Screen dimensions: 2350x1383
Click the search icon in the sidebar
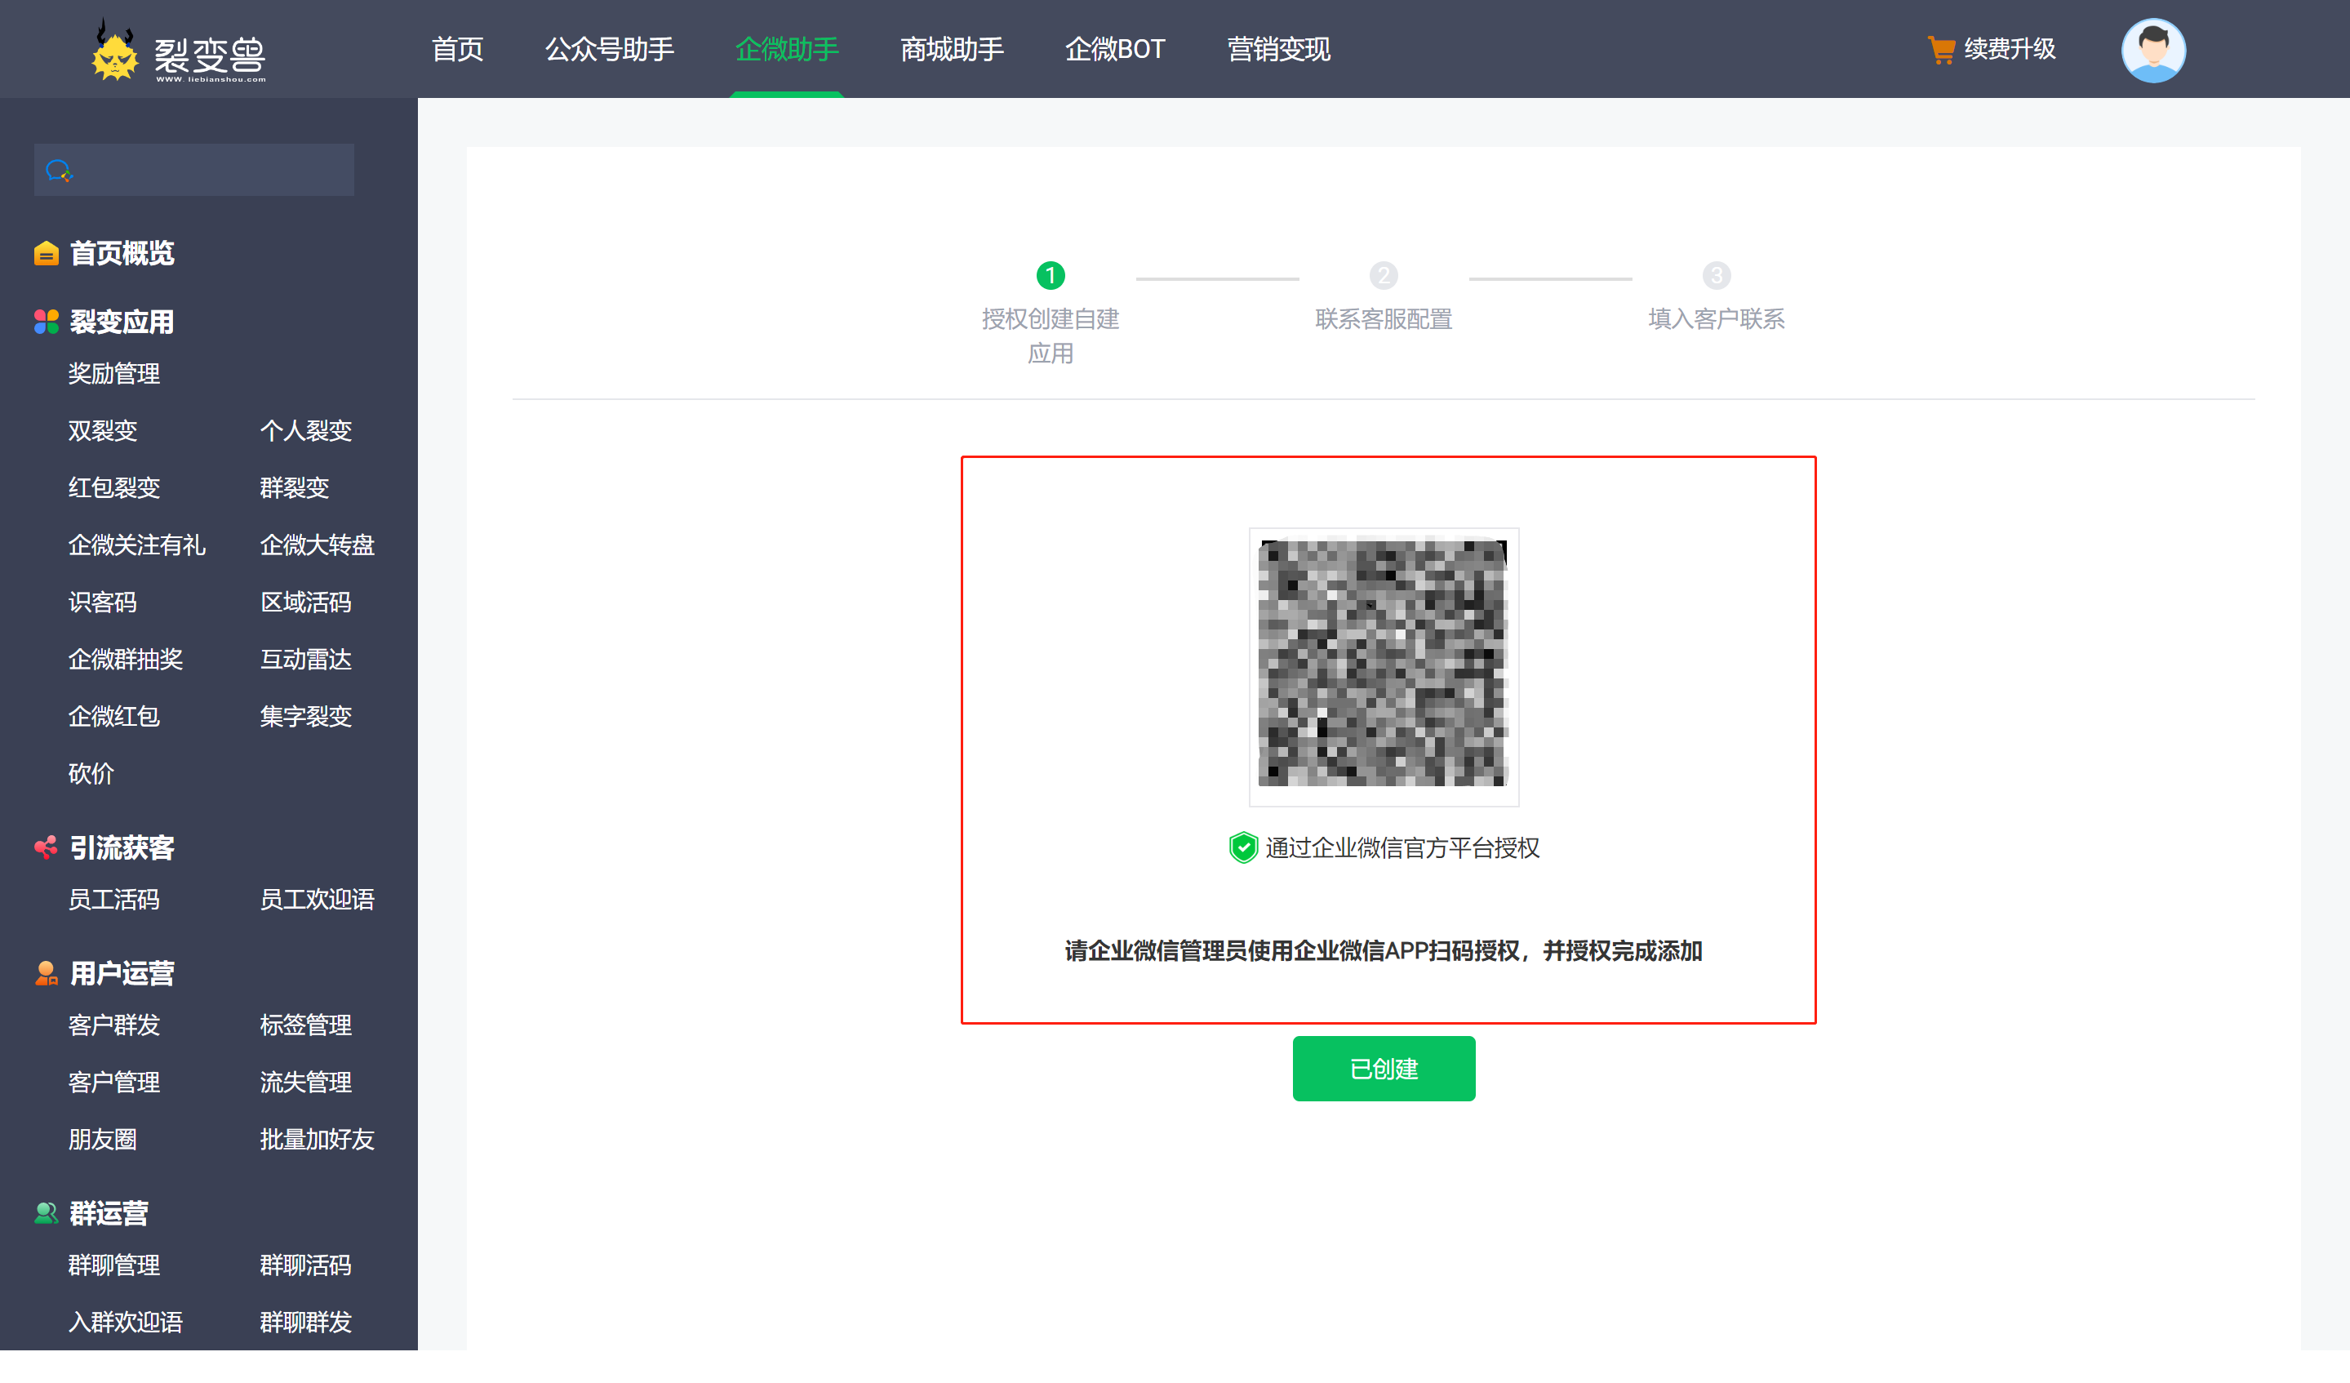point(58,170)
